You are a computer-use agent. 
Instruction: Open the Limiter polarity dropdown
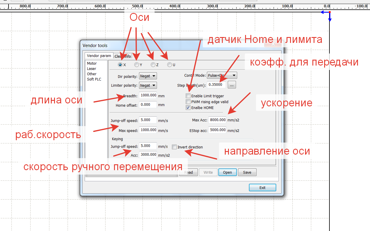point(148,85)
